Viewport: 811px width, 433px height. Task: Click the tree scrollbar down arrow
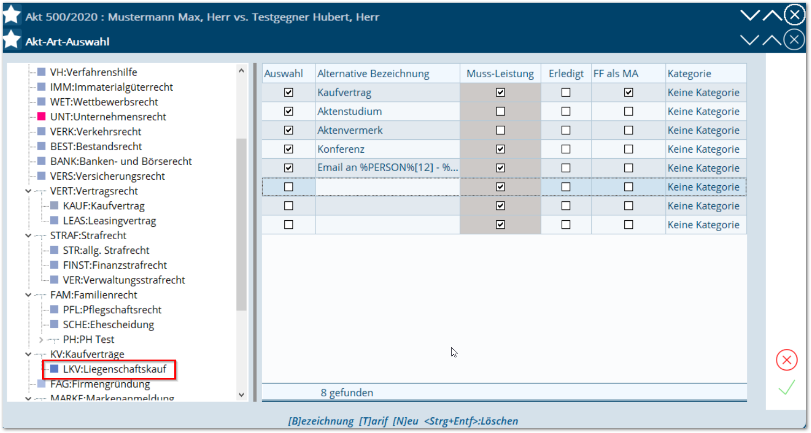tap(241, 395)
